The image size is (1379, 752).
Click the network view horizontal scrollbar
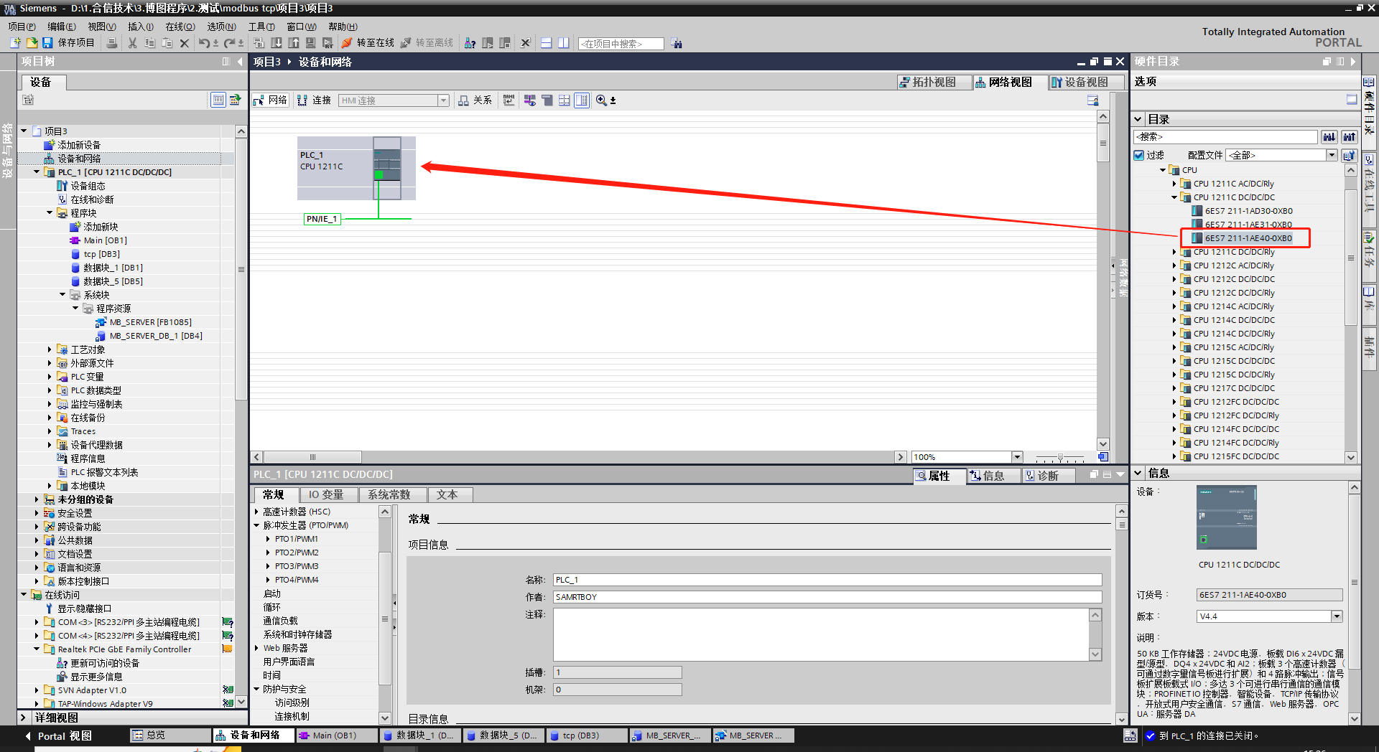tap(313, 457)
